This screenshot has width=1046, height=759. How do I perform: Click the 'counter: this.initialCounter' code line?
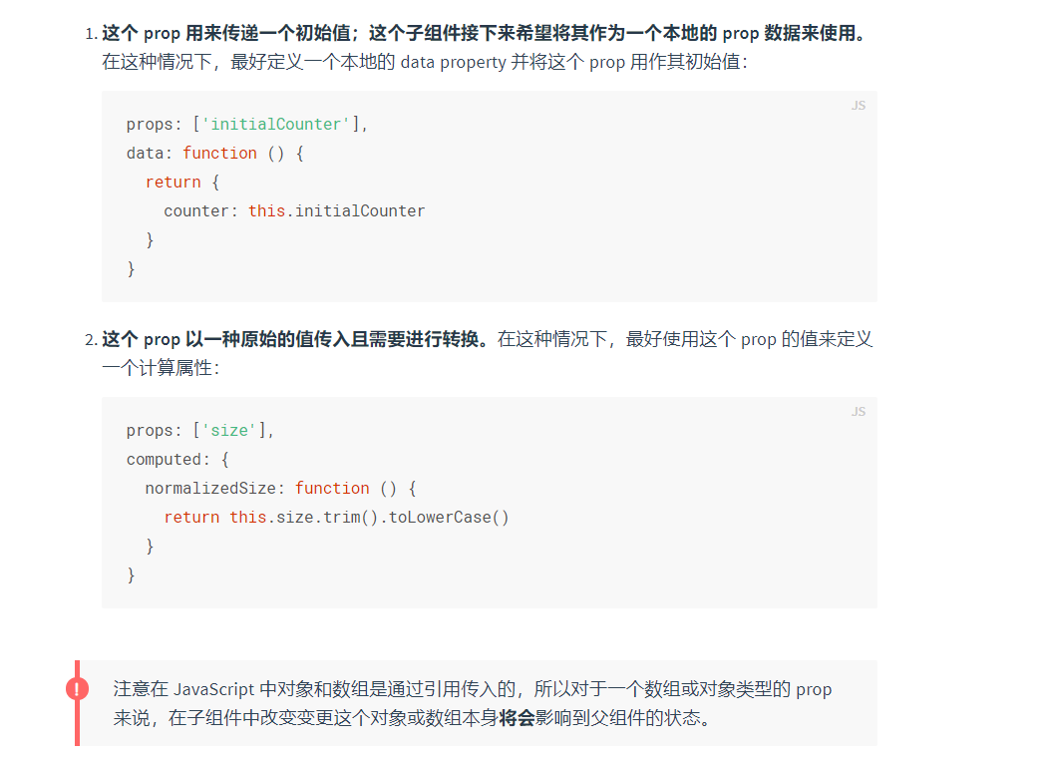(x=294, y=211)
